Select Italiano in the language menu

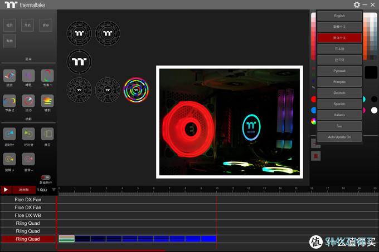pyautogui.click(x=339, y=115)
